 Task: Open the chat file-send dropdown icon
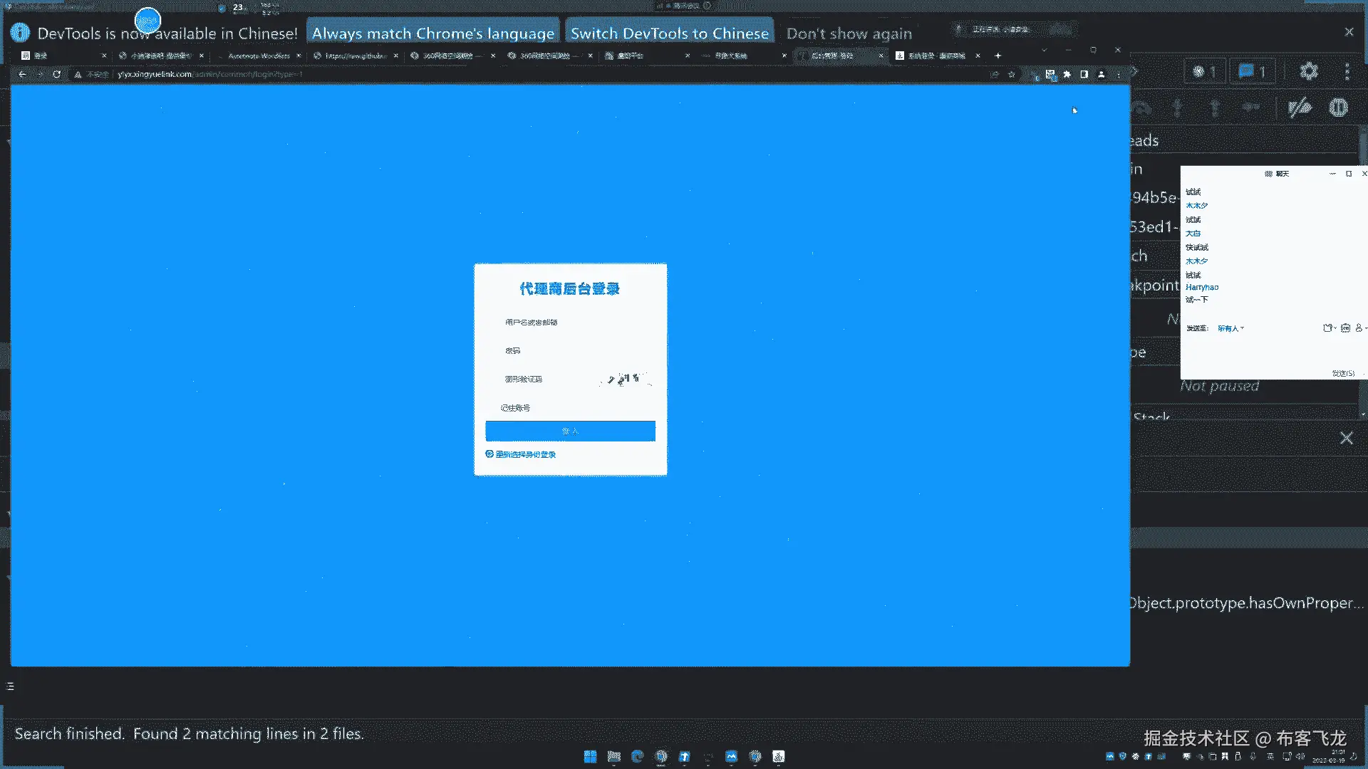click(1329, 328)
